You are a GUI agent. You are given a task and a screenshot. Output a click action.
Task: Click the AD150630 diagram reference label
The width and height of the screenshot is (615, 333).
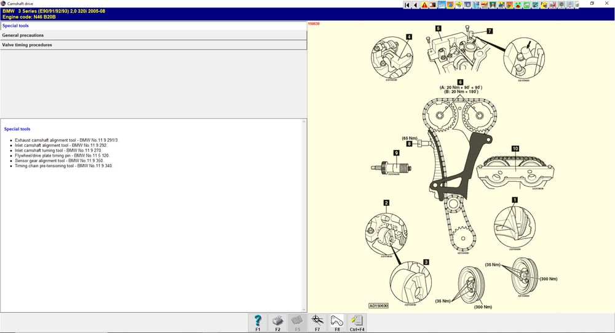click(378, 305)
